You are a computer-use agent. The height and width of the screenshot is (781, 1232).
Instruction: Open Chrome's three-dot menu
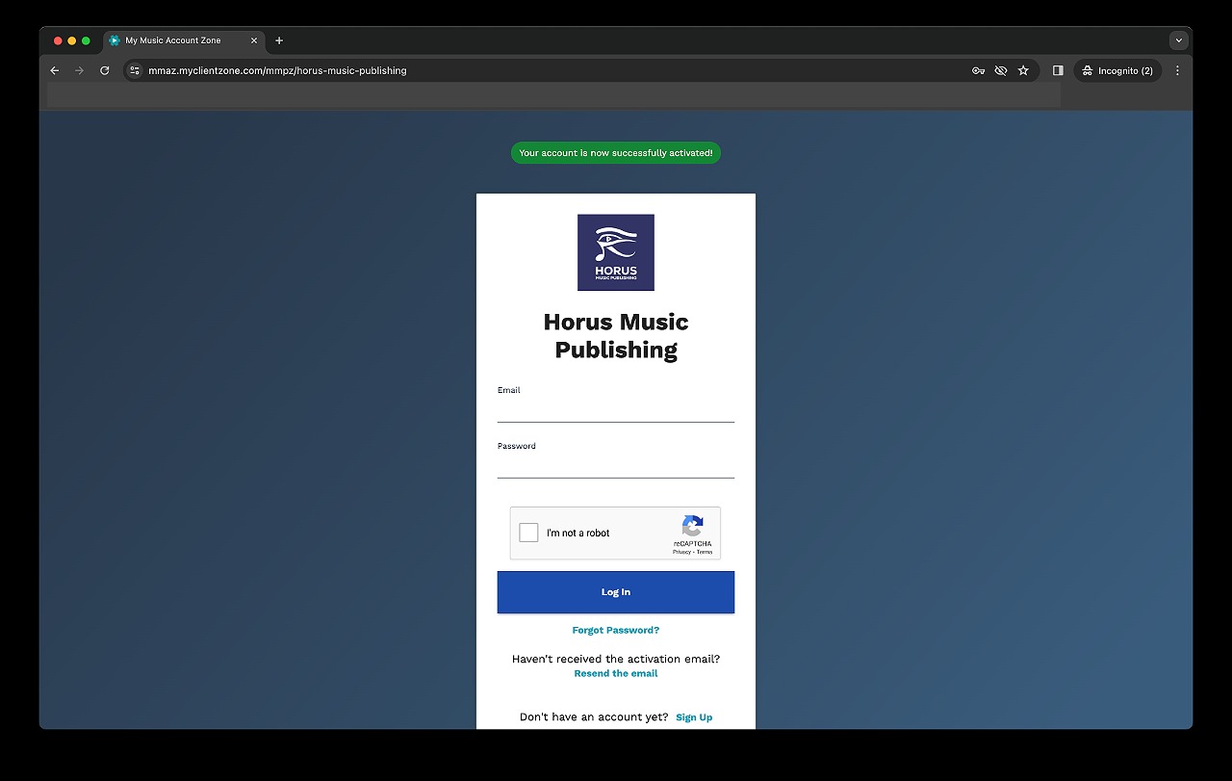(x=1177, y=70)
